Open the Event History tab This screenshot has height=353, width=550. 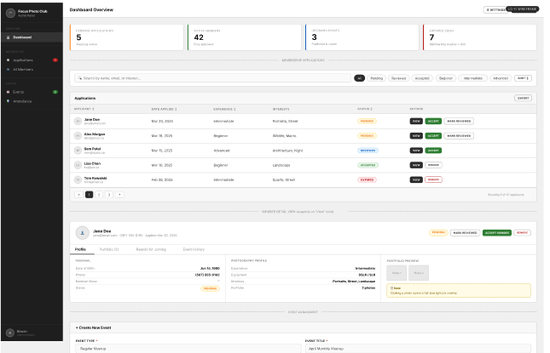coord(194,249)
